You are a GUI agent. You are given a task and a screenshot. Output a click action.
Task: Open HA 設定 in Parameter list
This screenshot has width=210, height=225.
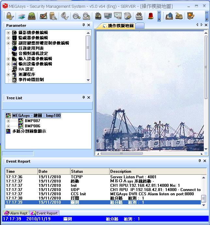coord(26,69)
